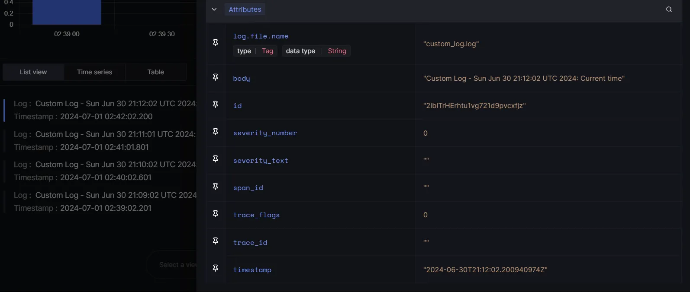The width and height of the screenshot is (690, 292).
Task: Click the severity_number value 0
Action: [x=426, y=133]
